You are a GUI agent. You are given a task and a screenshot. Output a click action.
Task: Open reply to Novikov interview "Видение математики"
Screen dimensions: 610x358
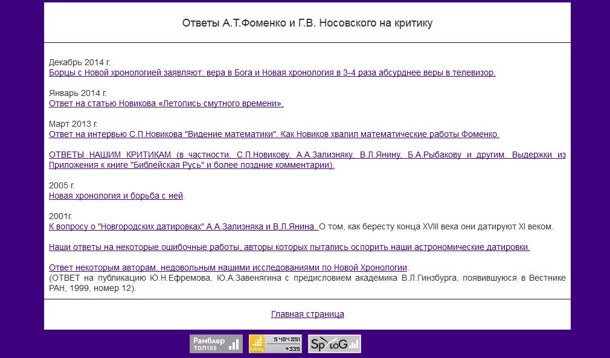[274, 134]
